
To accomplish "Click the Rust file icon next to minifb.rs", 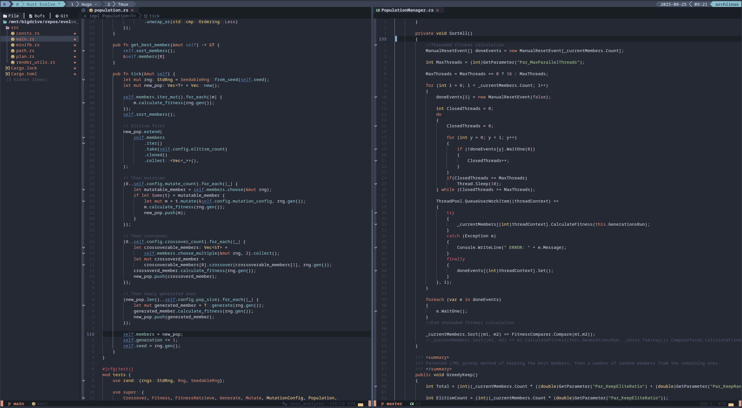I will tap(13, 45).
